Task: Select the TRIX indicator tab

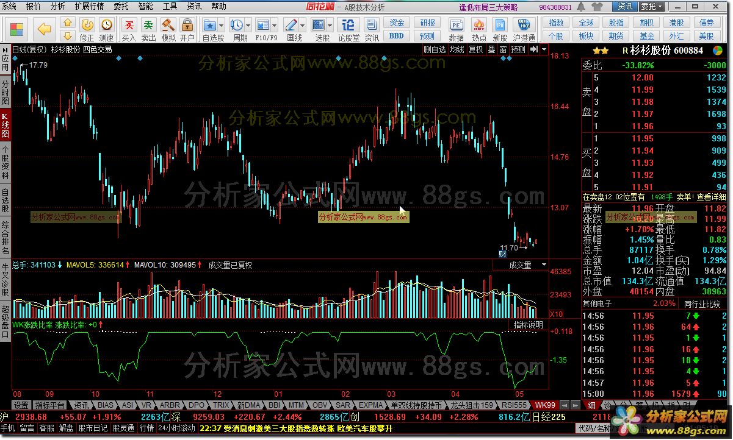Action: (x=221, y=405)
